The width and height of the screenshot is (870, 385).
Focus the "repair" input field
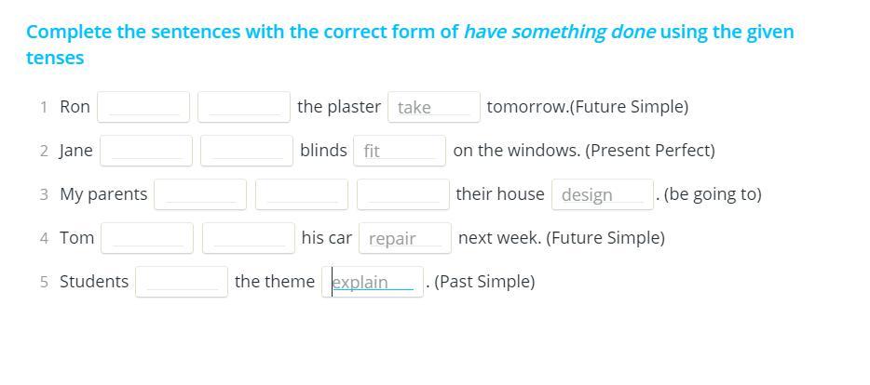click(x=404, y=238)
